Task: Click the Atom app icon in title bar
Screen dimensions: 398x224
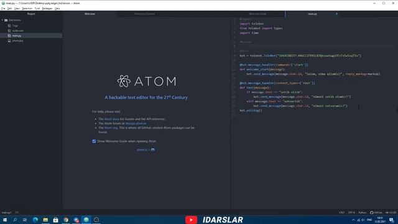Action: pyautogui.click(x=3, y=3)
